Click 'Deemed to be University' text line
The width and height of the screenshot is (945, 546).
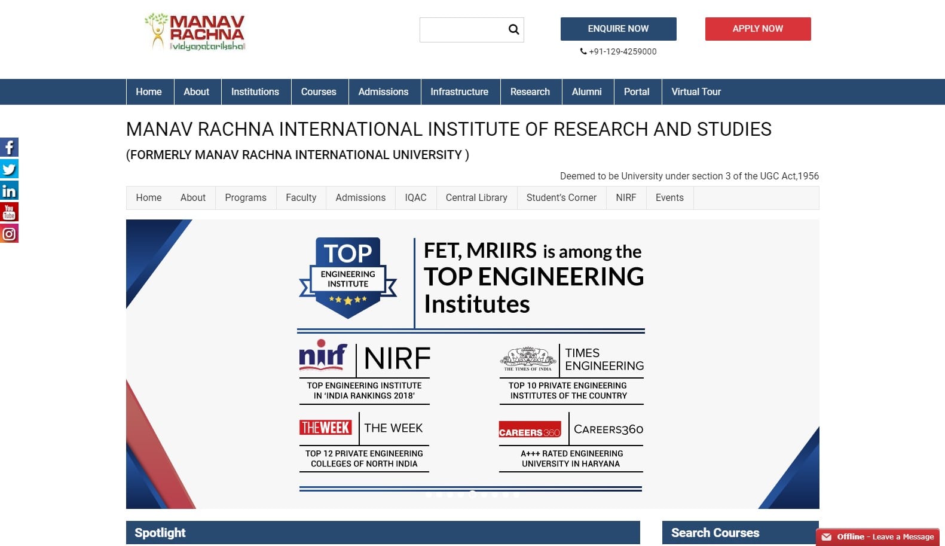pos(689,176)
